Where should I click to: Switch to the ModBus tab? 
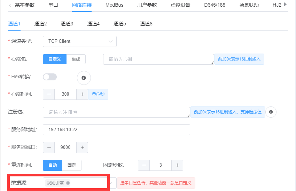pyautogui.click(x=114, y=5)
